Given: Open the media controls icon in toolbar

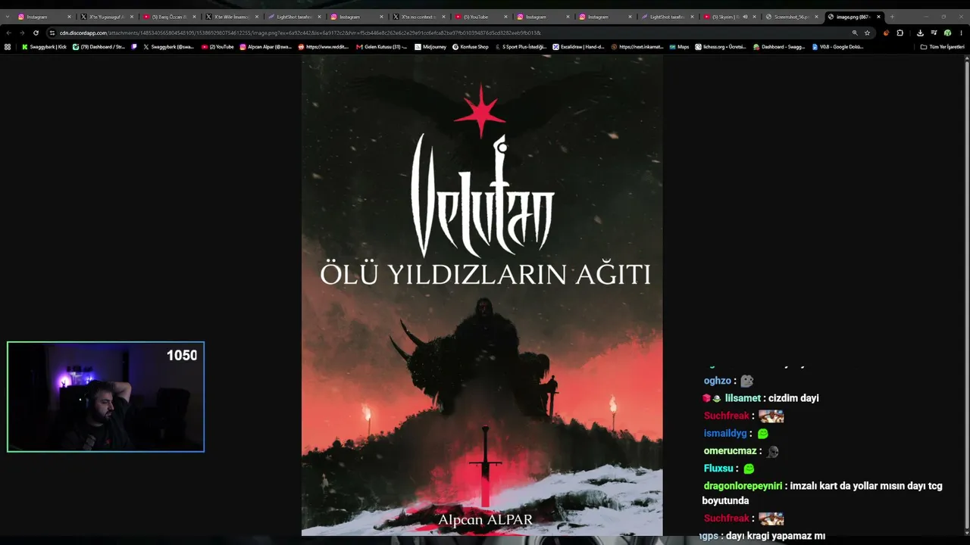Looking at the screenshot, I should coord(934,33).
